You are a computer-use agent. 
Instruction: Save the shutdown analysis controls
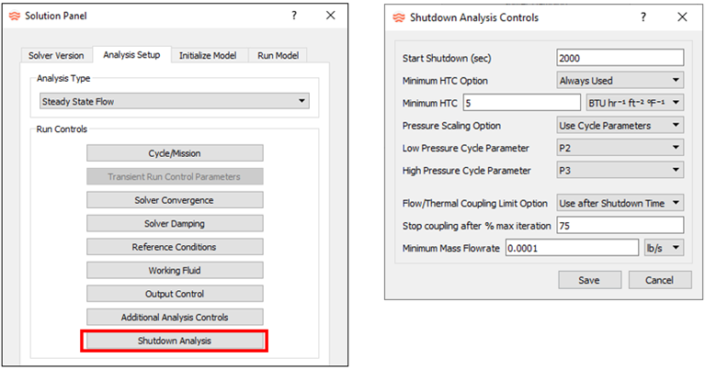point(589,279)
